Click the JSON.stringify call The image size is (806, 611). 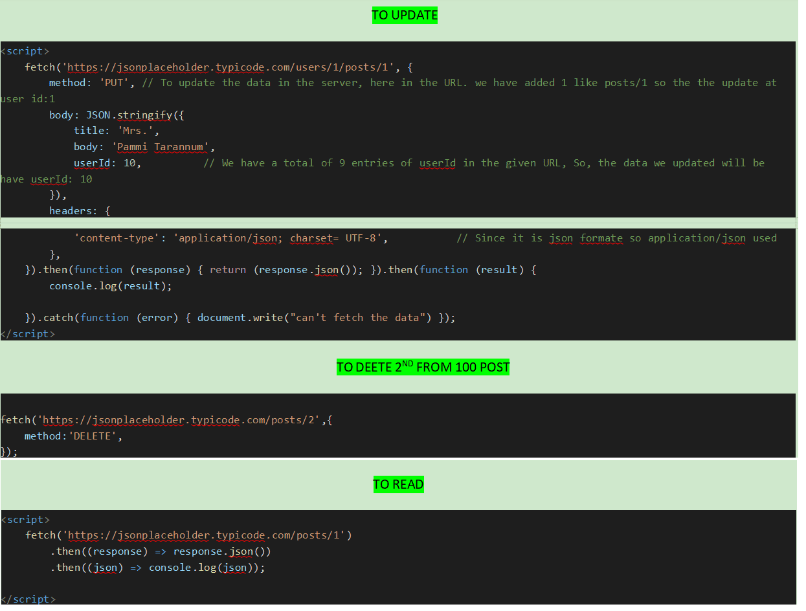129,115
